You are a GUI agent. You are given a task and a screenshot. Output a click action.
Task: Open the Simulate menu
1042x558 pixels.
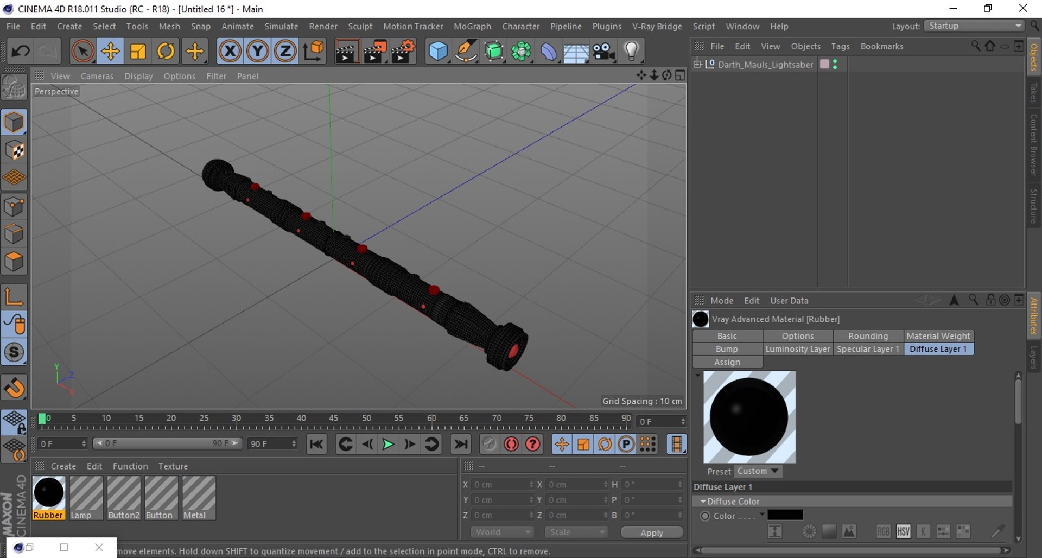tap(281, 26)
